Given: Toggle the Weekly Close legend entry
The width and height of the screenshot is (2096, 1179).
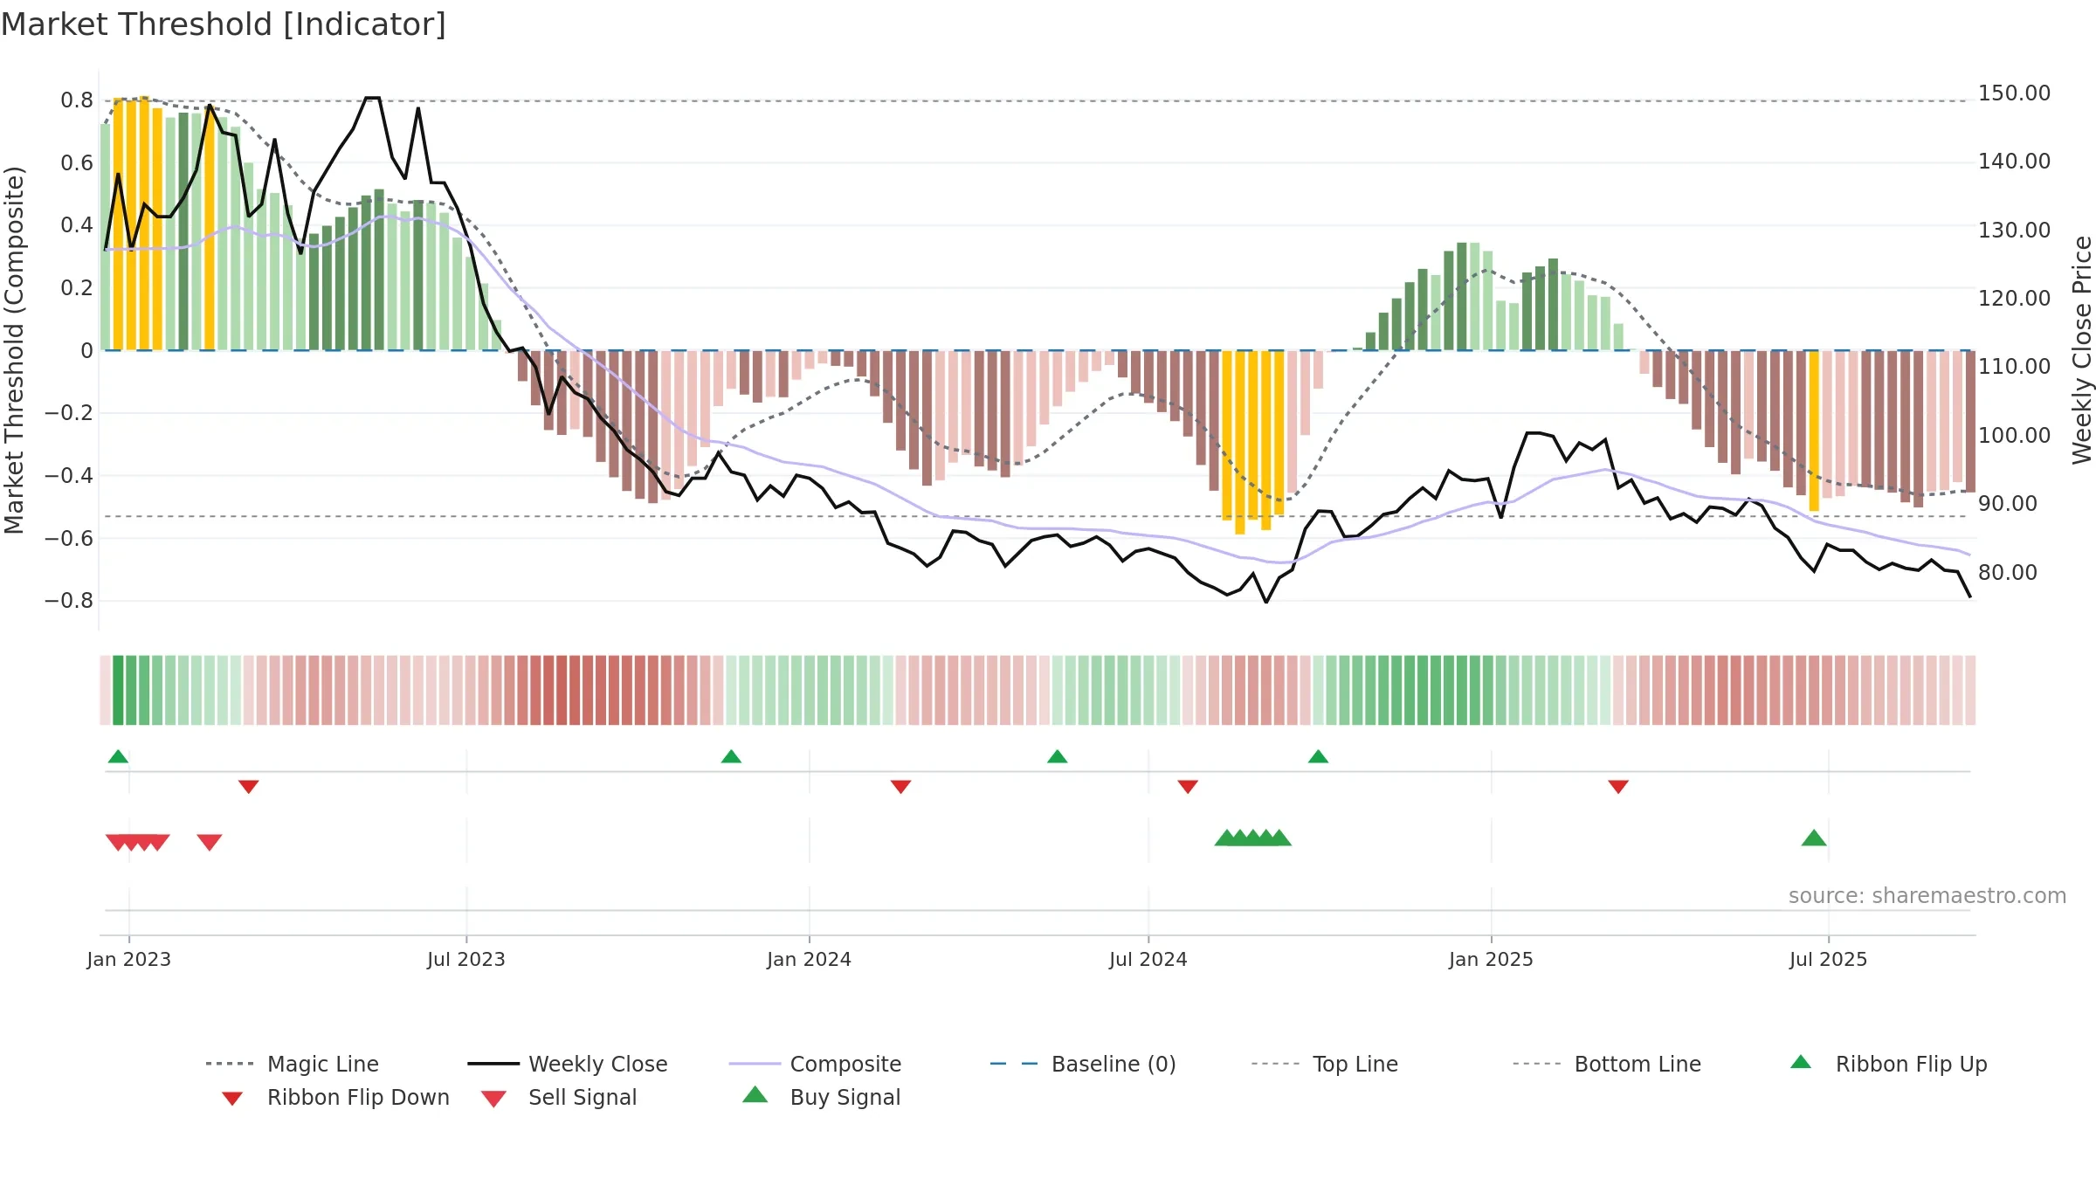Looking at the screenshot, I should point(567,1064).
